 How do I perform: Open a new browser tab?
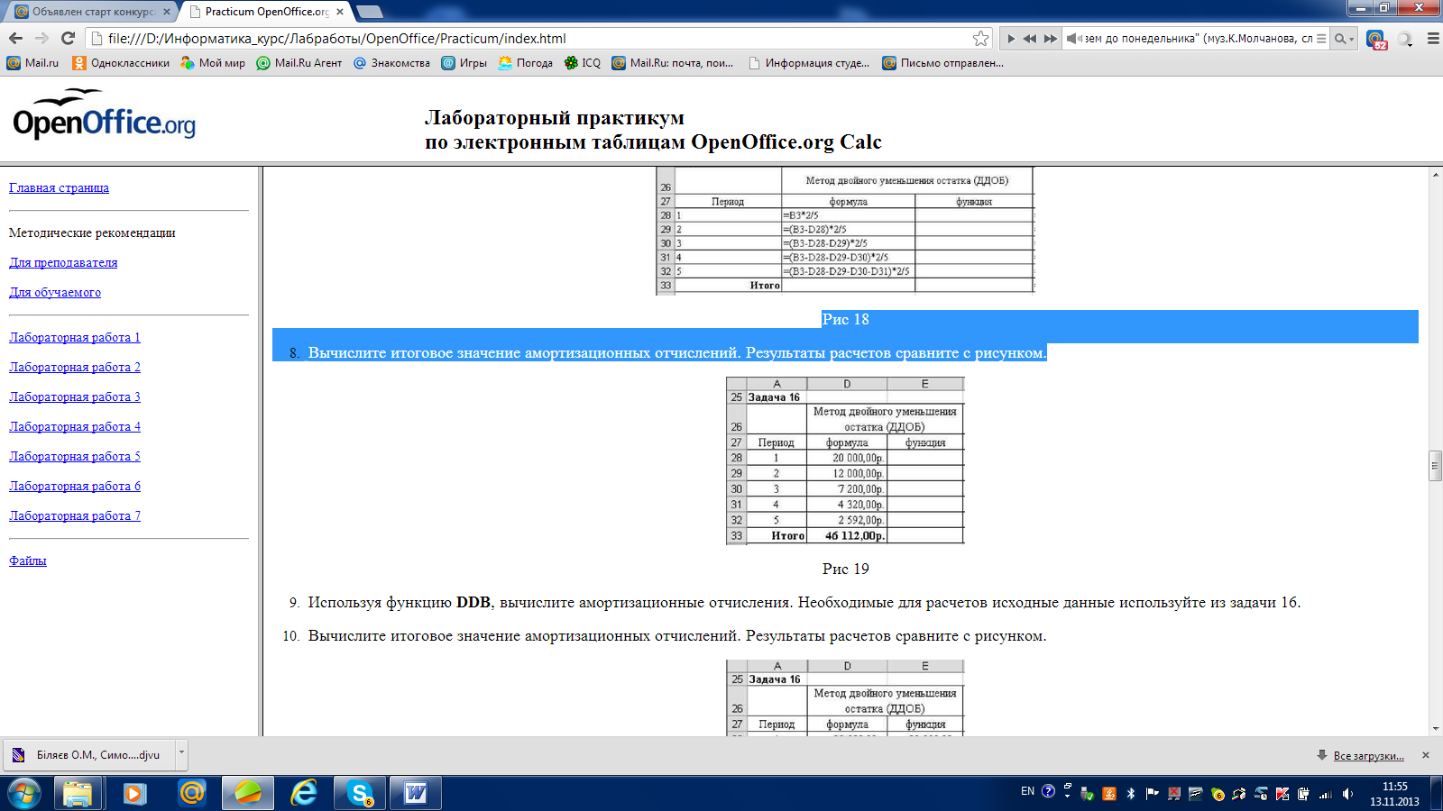click(370, 12)
